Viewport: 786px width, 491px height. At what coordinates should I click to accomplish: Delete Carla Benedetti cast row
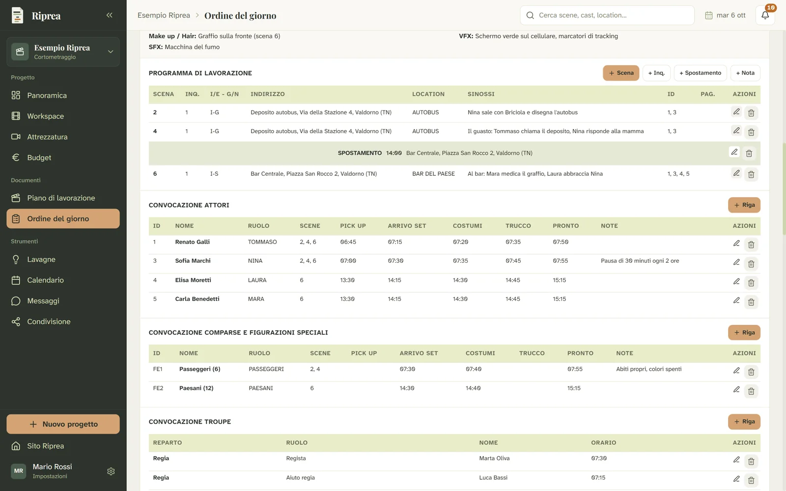coord(751,302)
